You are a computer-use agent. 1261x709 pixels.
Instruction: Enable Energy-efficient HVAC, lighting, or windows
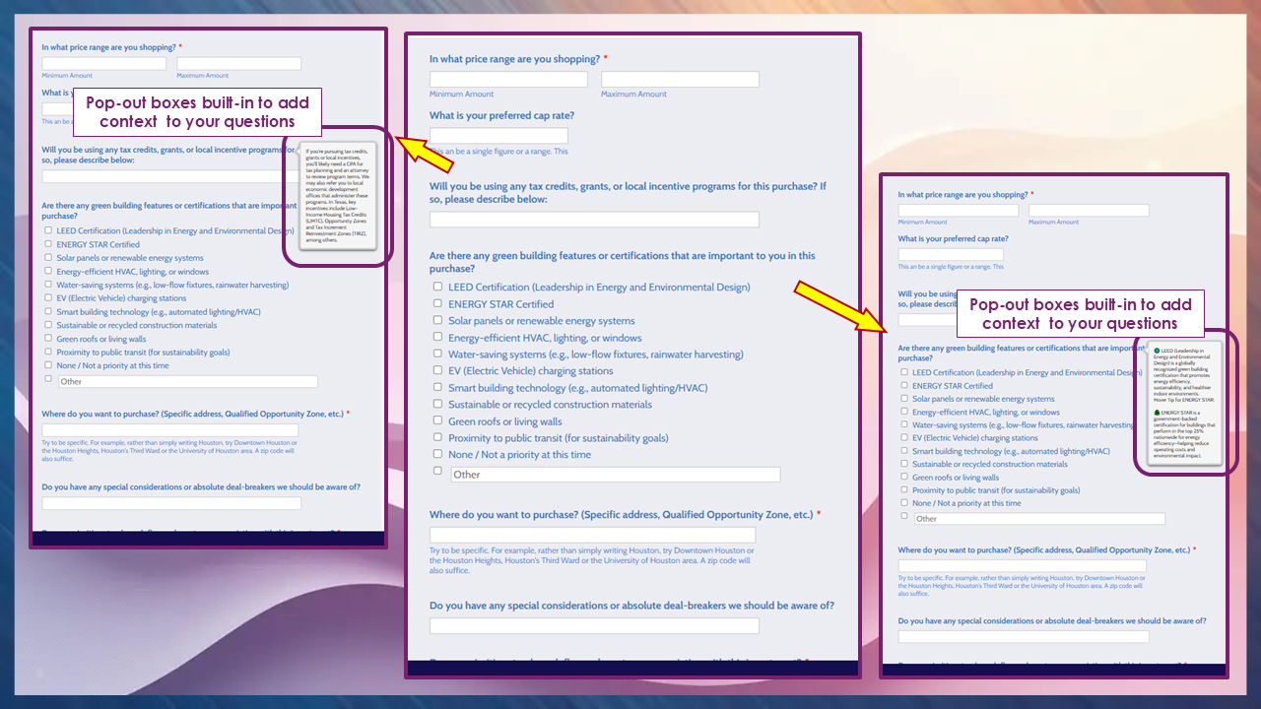[437, 339]
